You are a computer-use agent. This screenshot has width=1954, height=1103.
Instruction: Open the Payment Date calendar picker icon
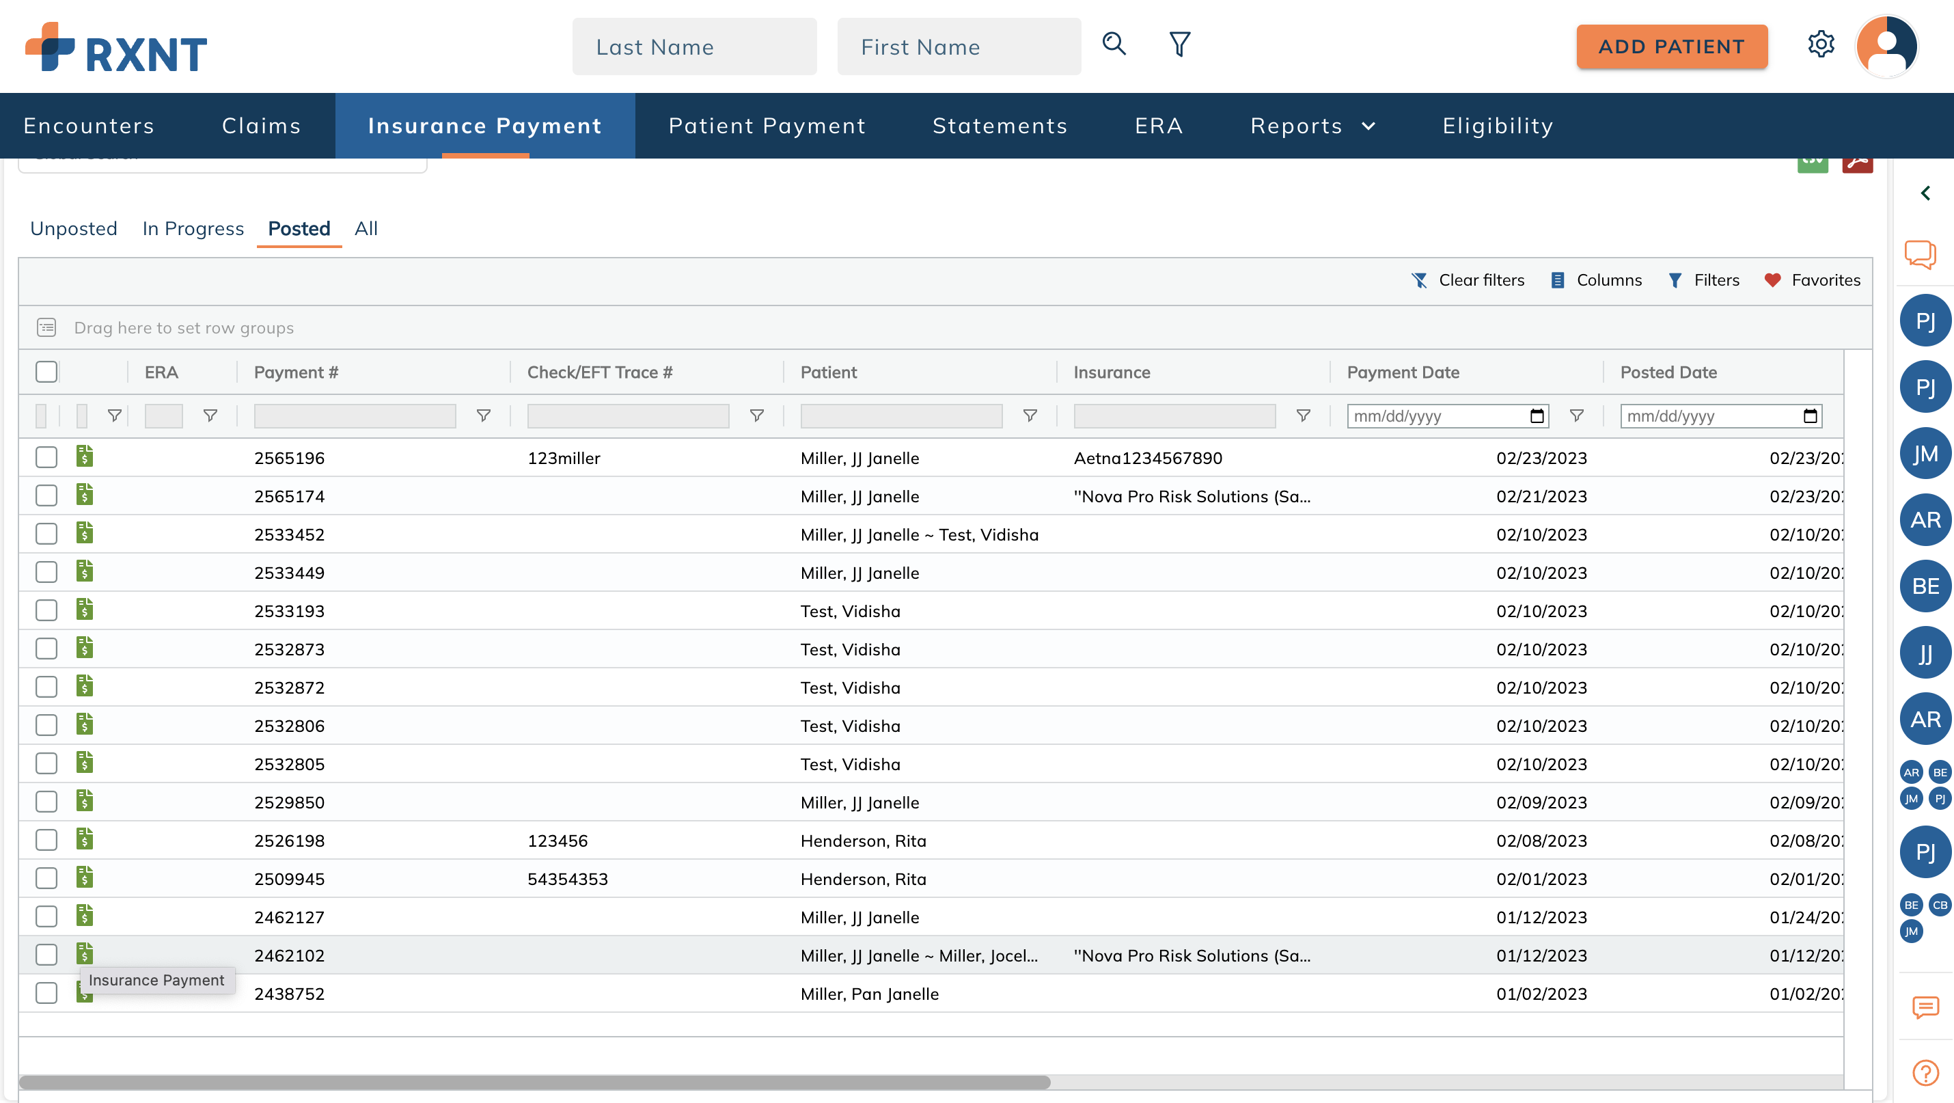(1537, 416)
